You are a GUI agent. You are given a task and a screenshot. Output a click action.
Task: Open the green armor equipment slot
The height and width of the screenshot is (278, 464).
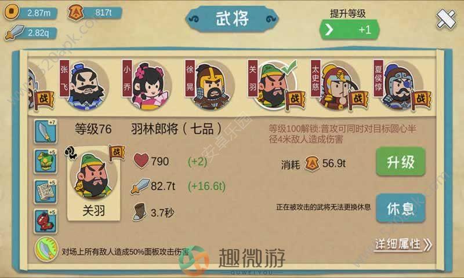click(x=45, y=162)
